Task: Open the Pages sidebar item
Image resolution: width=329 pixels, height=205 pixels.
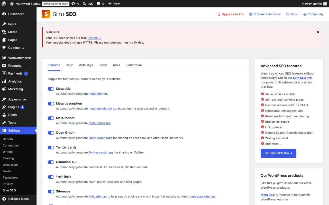Action: [x=18, y=40]
